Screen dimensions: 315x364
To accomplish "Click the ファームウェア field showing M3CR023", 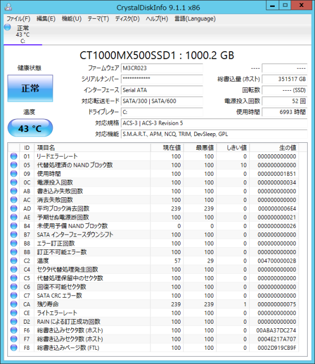I will tap(162, 68).
